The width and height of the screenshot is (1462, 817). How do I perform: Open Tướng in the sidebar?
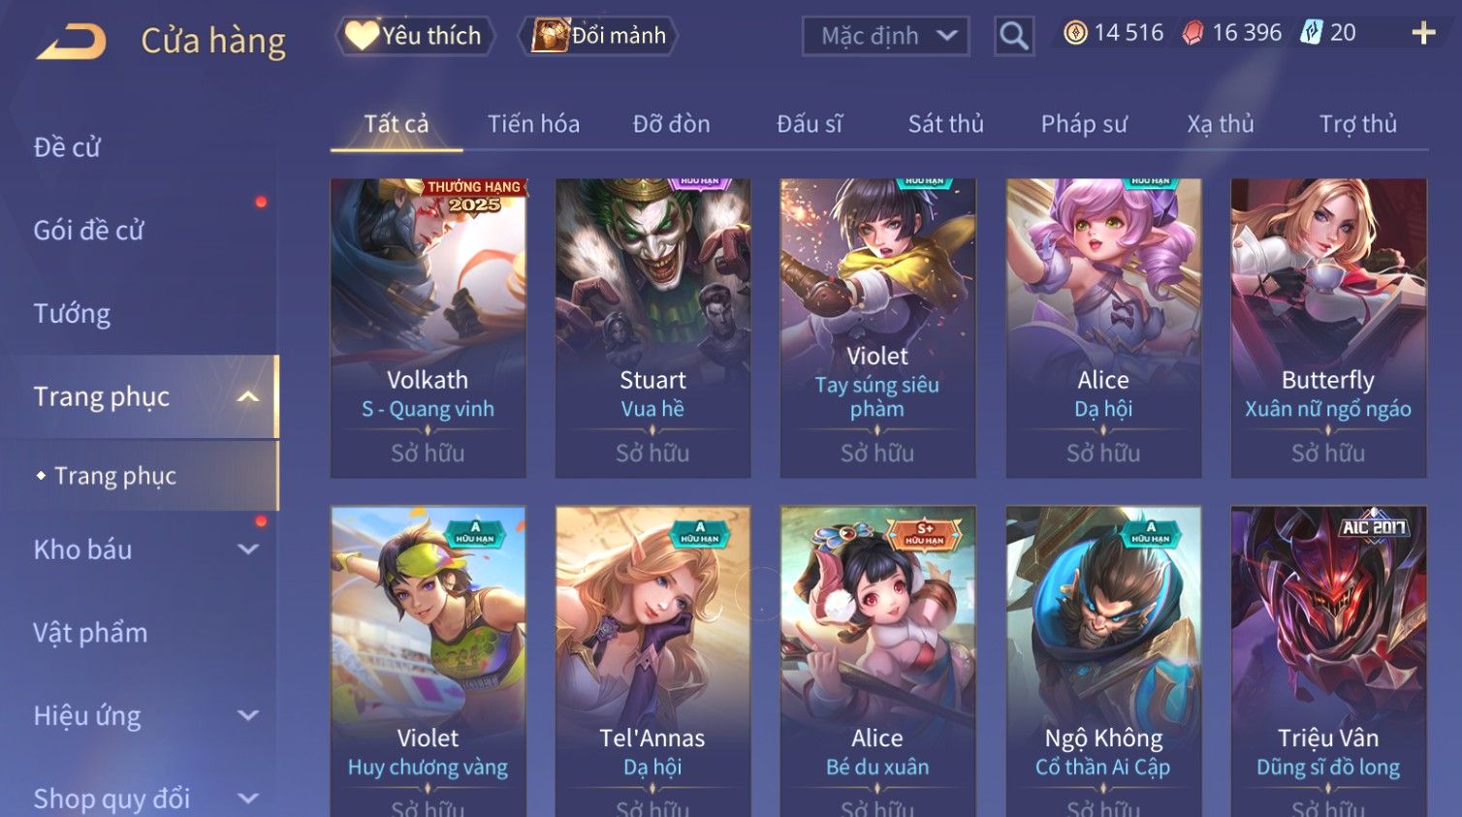[x=72, y=314]
